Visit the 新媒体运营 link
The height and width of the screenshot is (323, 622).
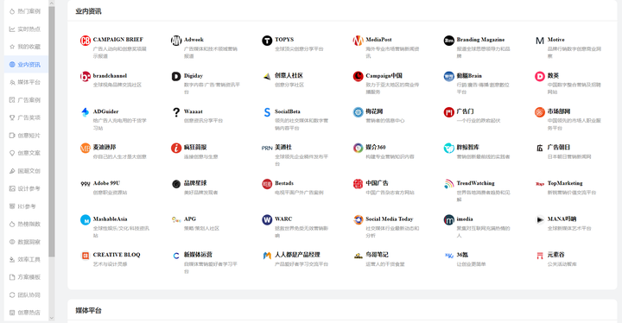coord(198,255)
